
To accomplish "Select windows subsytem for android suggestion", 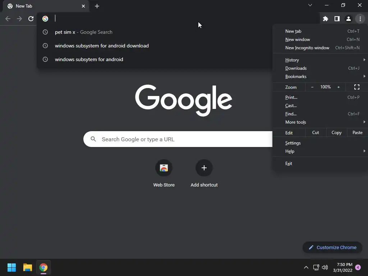I will point(155,59).
